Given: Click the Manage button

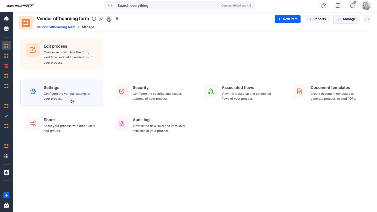Looking at the screenshot, I should [346, 19].
